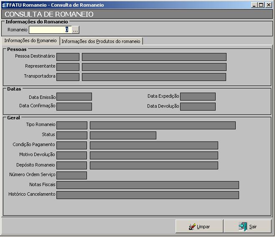Select the Notas Fiscais field

148,185
